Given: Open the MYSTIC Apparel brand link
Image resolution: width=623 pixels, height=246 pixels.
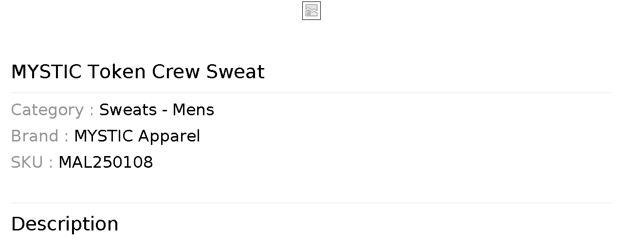Looking at the screenshot, I should click(137, 136).
